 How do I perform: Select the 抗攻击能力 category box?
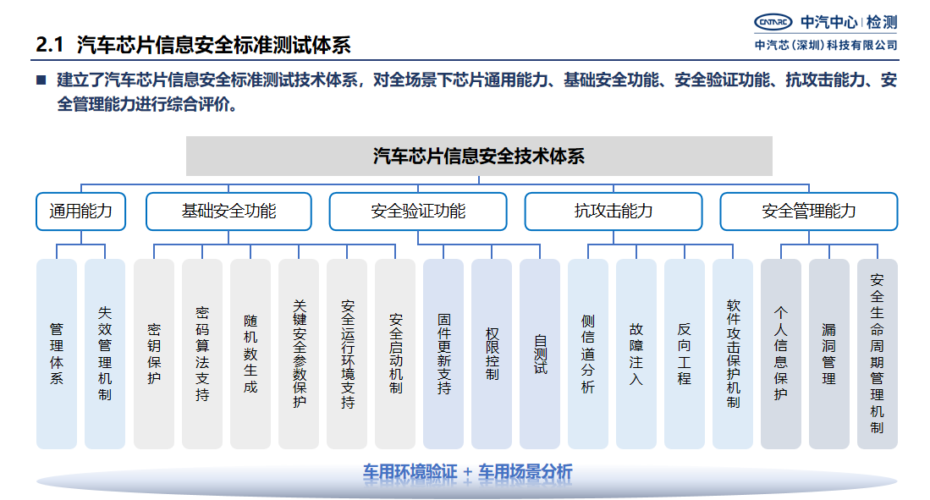[x=614, y=212]
